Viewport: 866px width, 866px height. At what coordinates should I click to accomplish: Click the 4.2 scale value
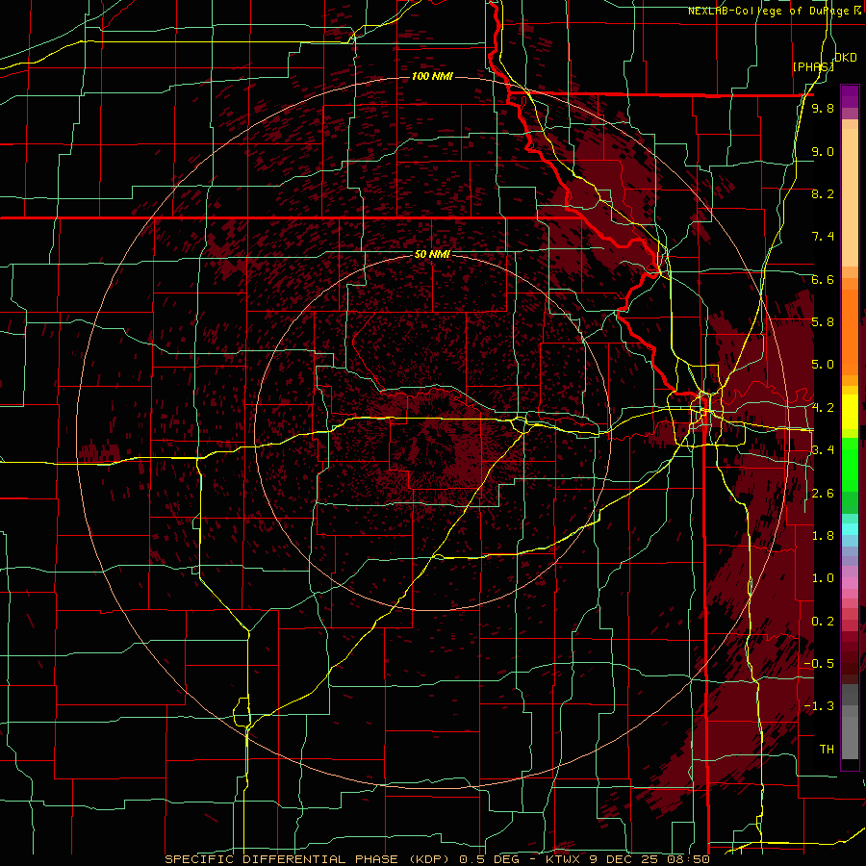click(823, 408)
